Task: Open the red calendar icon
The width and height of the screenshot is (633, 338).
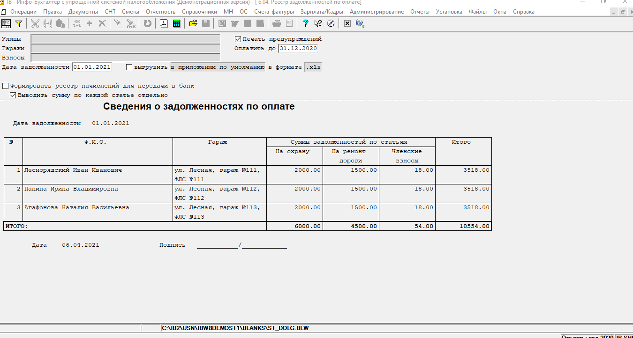Action: click(164, 23)
